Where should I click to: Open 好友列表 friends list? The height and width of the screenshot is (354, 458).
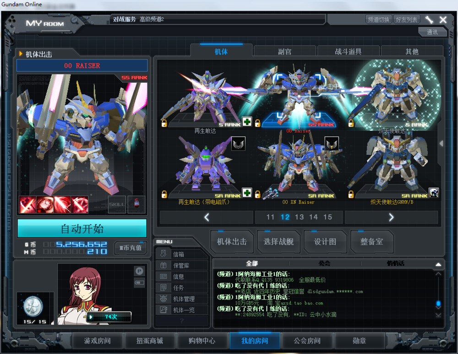[406, 20]
